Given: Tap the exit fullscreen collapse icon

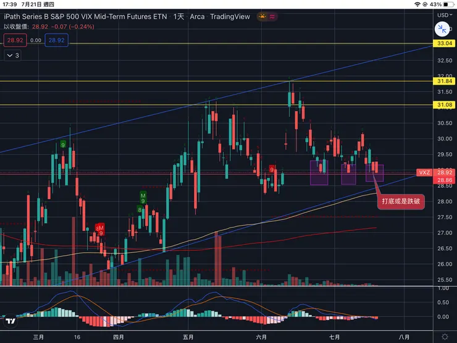Looking at the screenshot, I should 442,29.
